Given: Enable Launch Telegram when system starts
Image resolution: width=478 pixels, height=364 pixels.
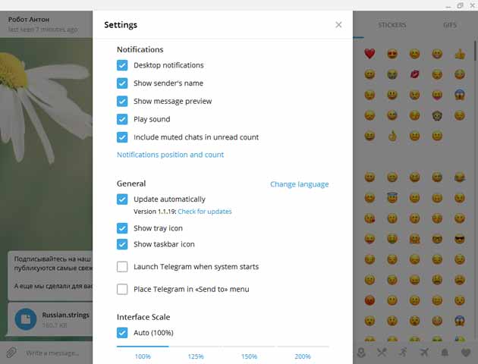Looking at the screenshot, I should click(x=122, y=267).
